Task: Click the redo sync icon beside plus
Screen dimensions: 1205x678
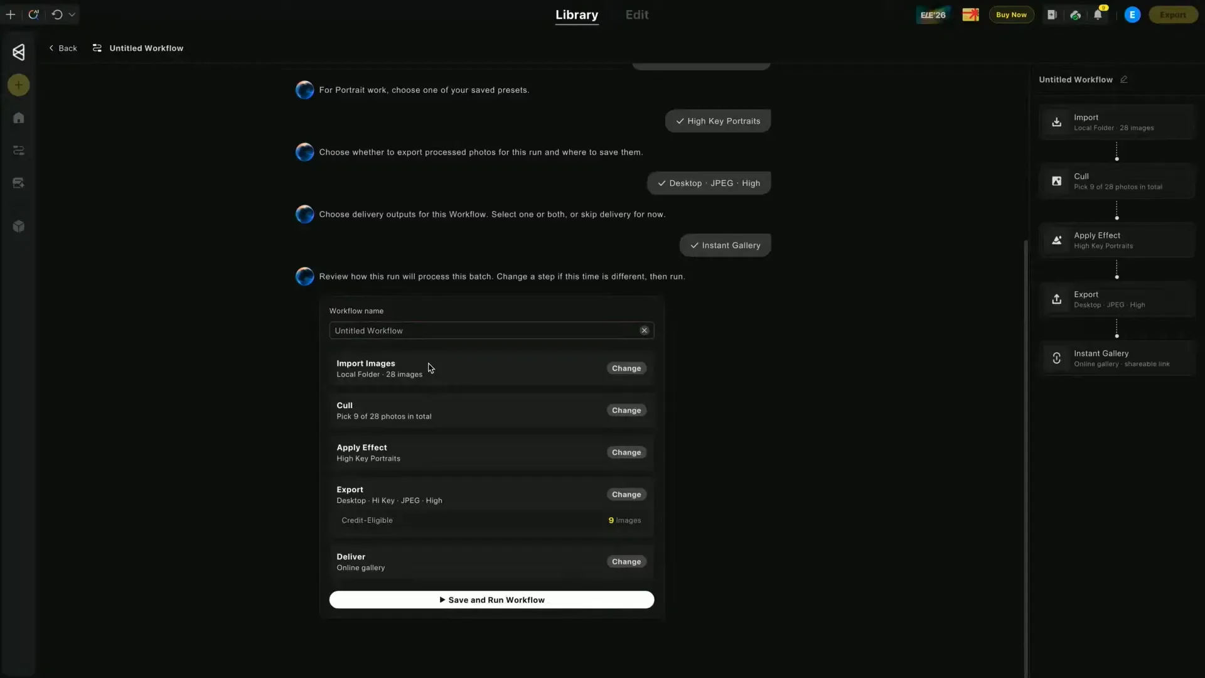Action: pyautogui.click(x=34, y=14)
